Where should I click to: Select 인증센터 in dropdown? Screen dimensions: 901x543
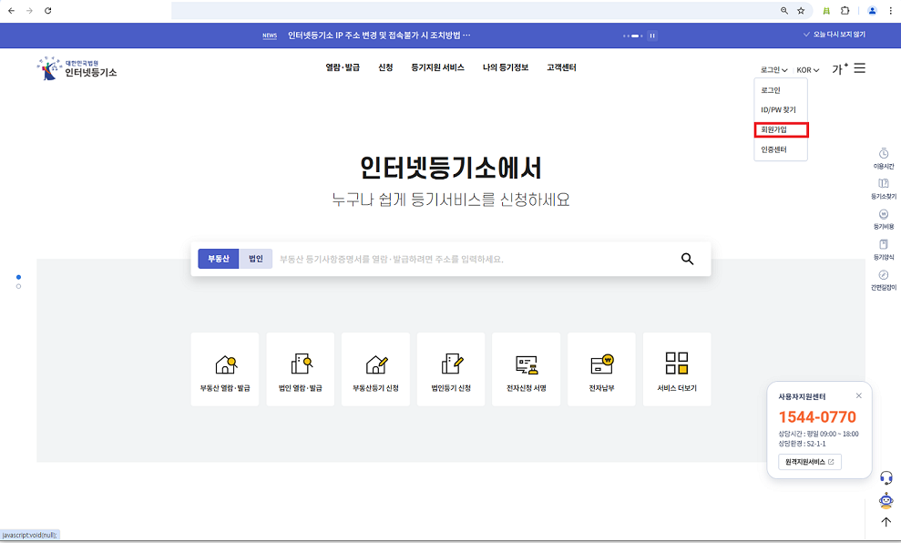(x=774, y=149)
